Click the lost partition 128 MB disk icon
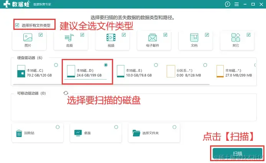Image resolution: width=266 pixels, height=163 pixels. tap(171, 71)
